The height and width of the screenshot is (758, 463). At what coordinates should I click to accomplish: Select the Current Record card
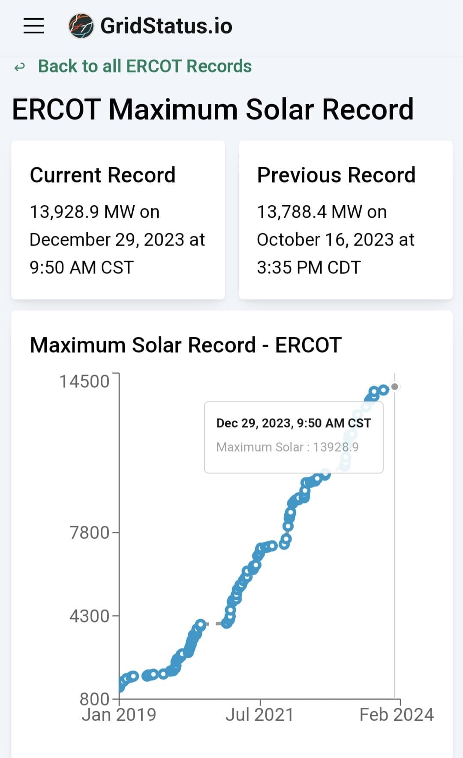[118, 220]
